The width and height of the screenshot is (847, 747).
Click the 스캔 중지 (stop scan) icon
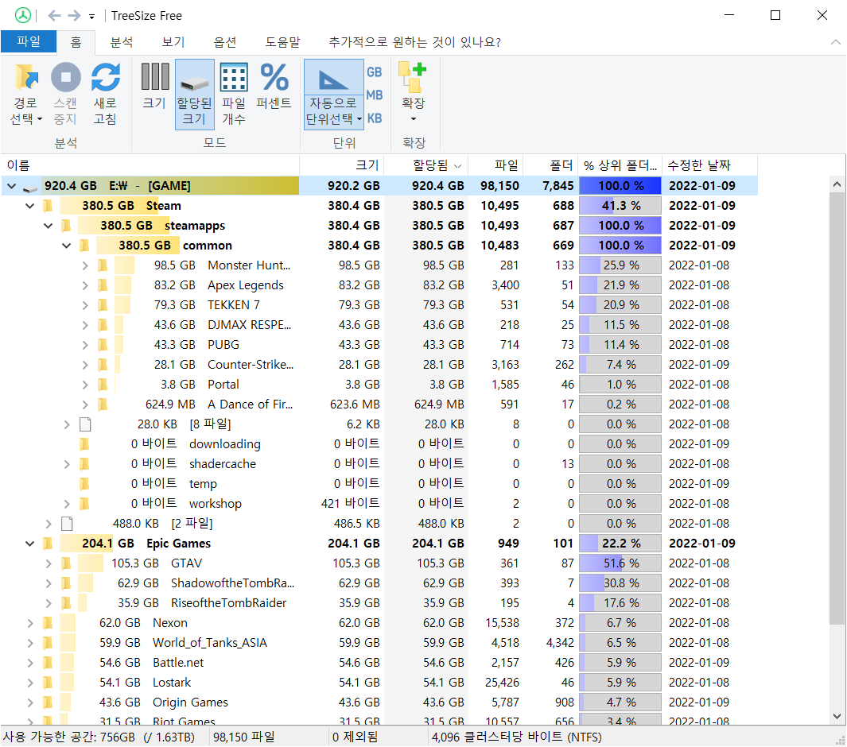66,77
